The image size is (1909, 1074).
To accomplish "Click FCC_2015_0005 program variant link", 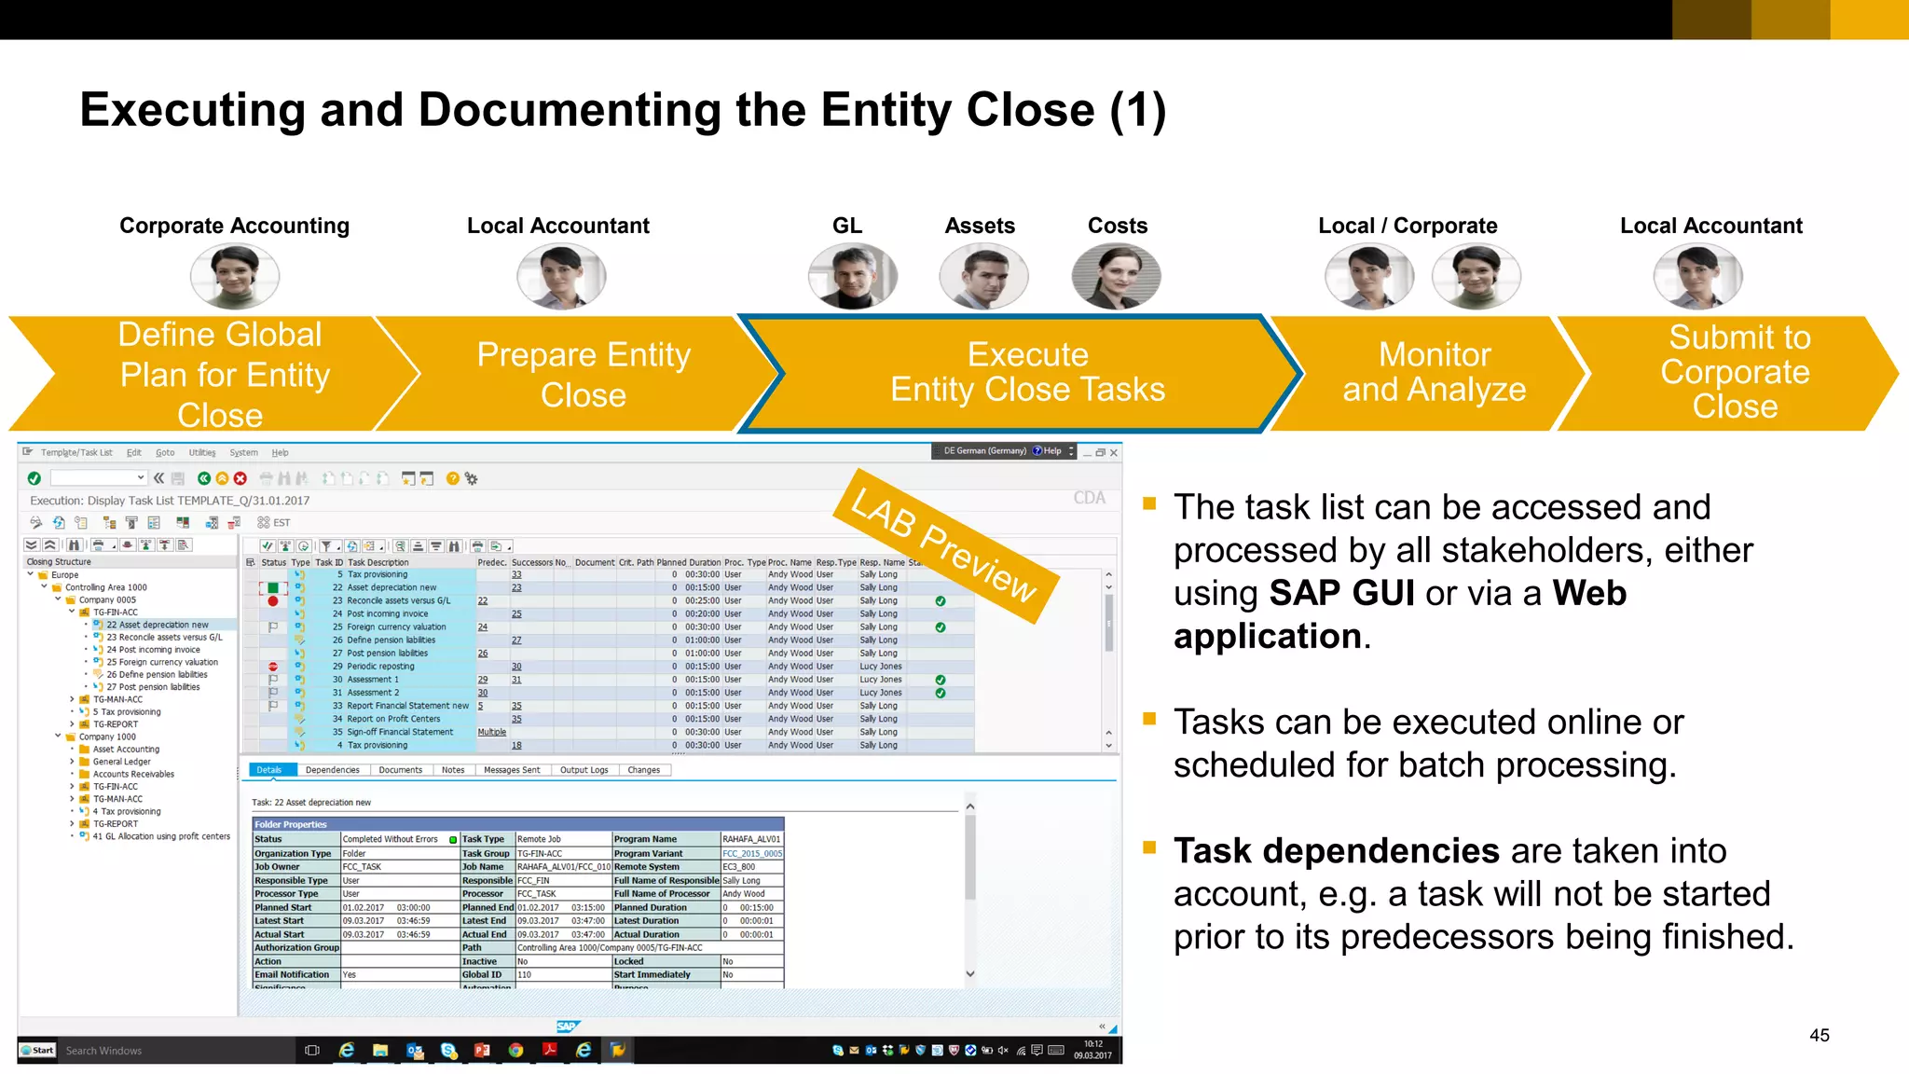I will coord(752,853).
